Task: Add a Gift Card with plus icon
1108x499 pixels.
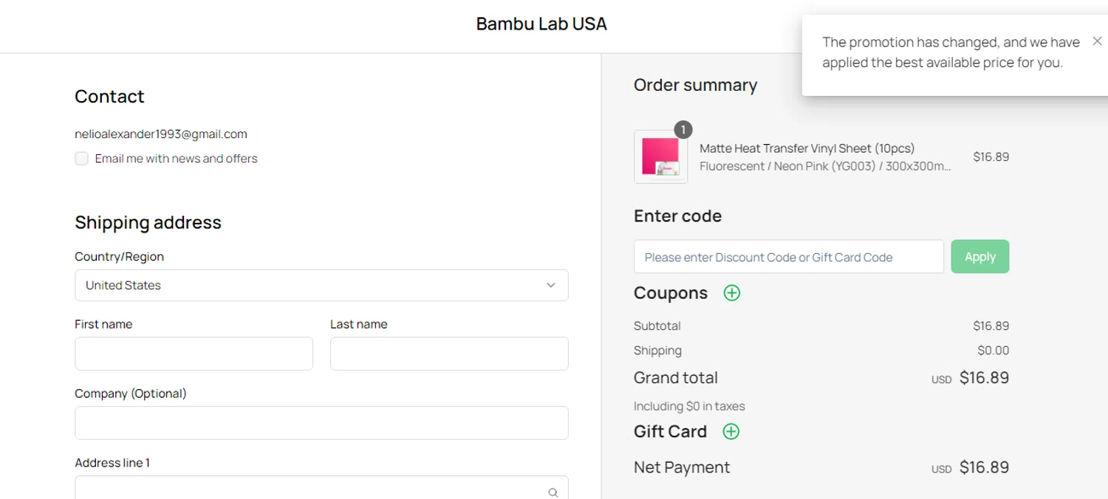Action: pyautogui.click(x=731, y=432)
